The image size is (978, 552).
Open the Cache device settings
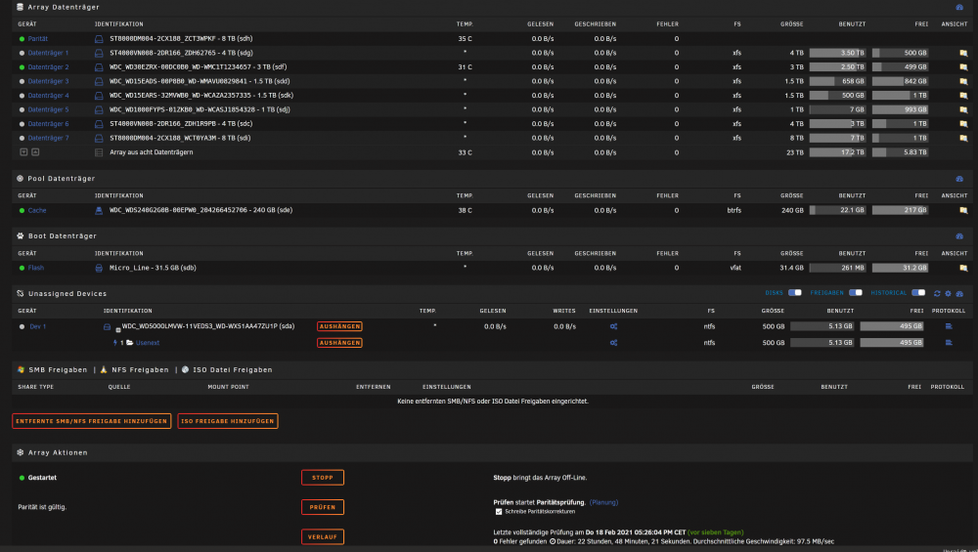[37, 211]
